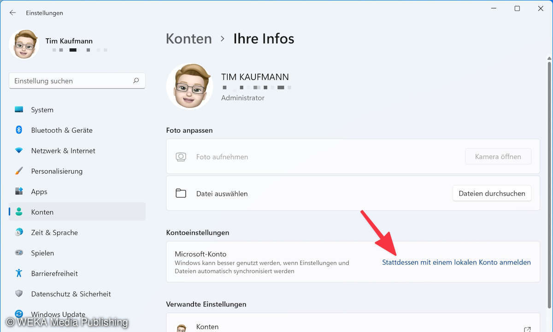
Task: Click the folder icon beside Datei auswählen
Action: [x=181, y=193]
